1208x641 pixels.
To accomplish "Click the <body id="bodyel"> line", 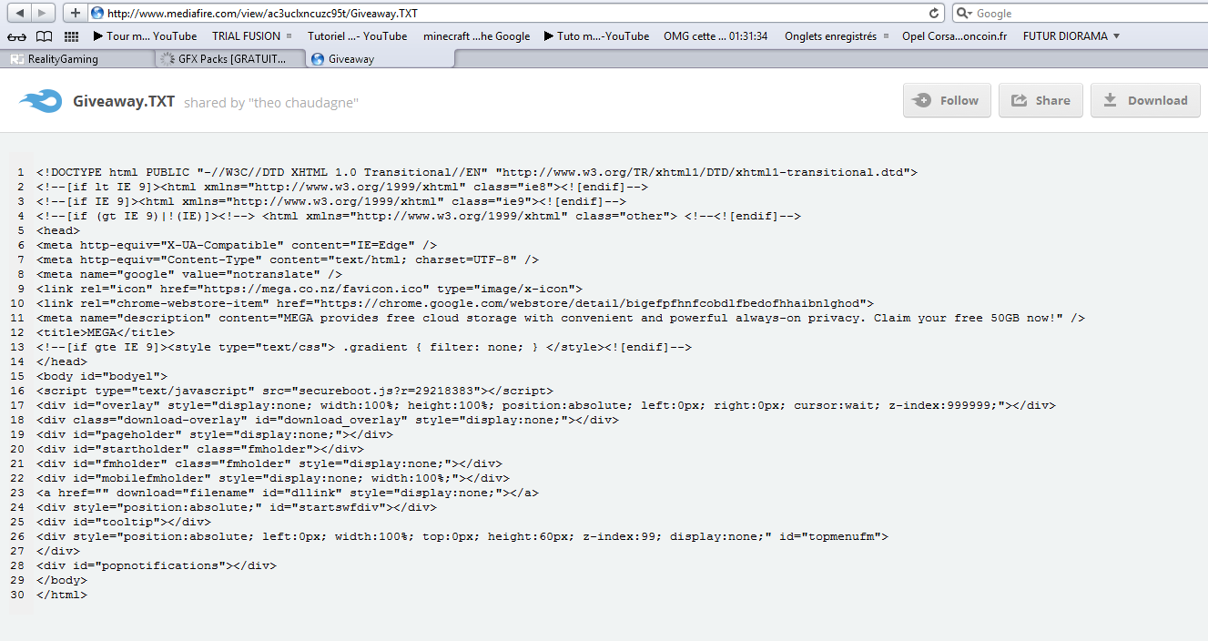I will [x=102, y=376].
